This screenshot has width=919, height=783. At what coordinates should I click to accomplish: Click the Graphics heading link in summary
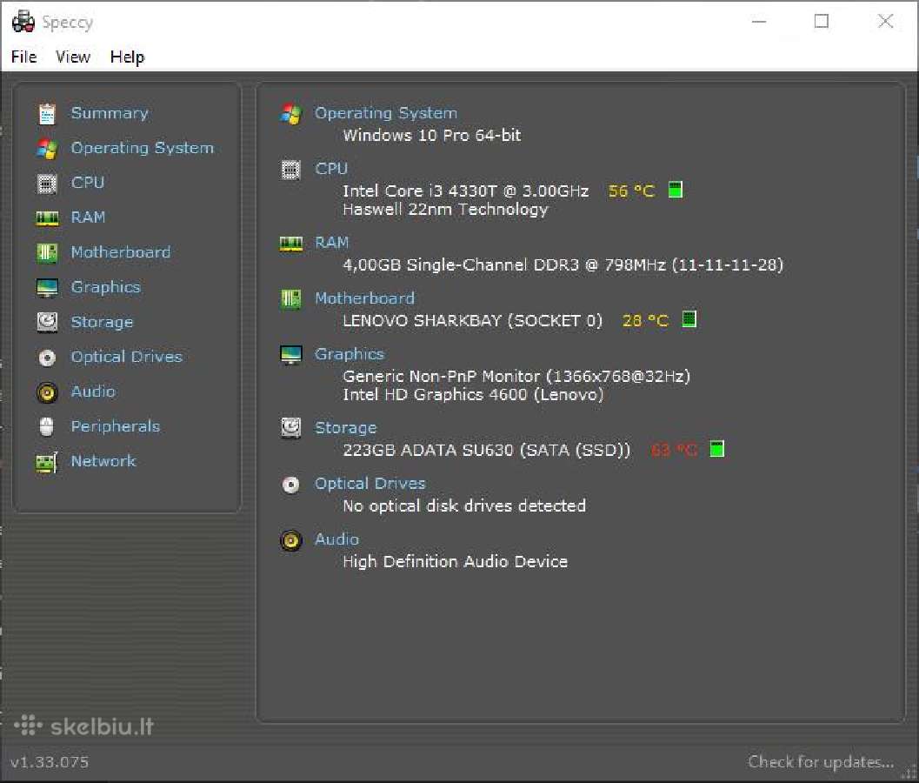350,354
